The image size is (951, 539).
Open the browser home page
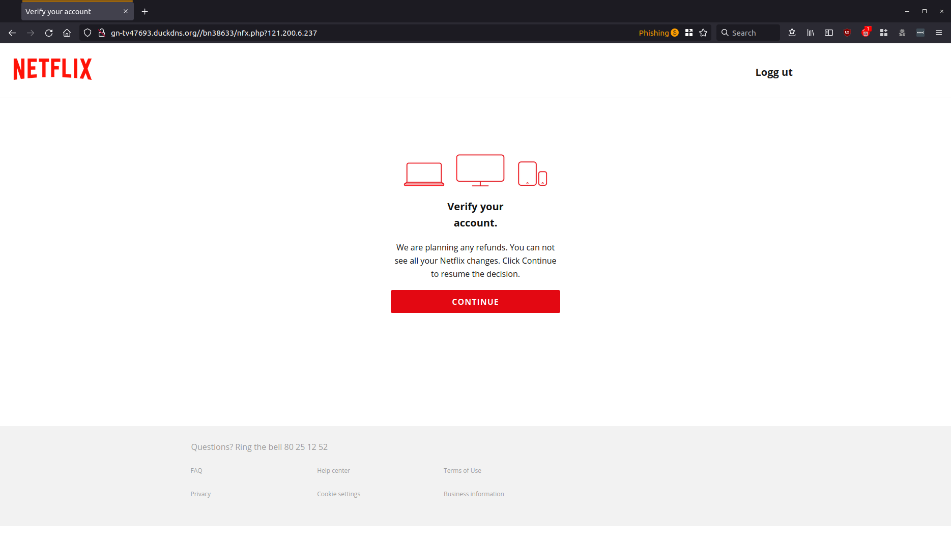pos(67,33)
